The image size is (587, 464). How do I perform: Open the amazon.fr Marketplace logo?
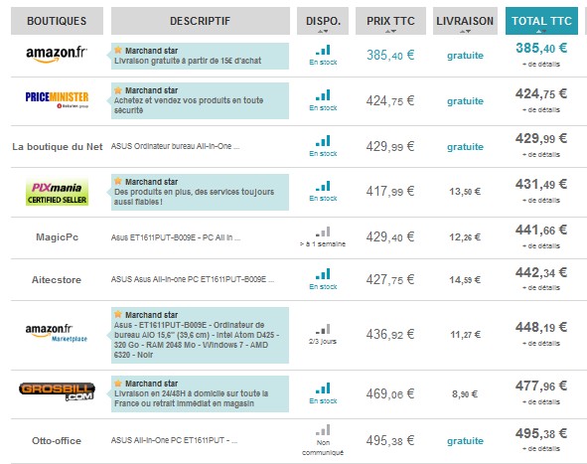point(57,333)
